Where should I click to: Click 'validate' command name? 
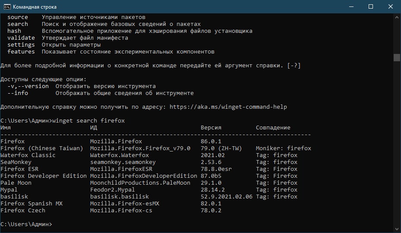pyautogui.click(x=21, y=38)
